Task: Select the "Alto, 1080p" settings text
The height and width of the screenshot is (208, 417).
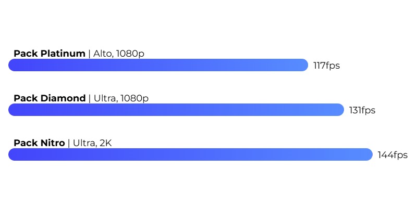Action: point(119,54)
